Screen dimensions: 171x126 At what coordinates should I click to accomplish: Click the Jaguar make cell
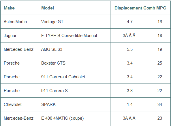point(19,36)
